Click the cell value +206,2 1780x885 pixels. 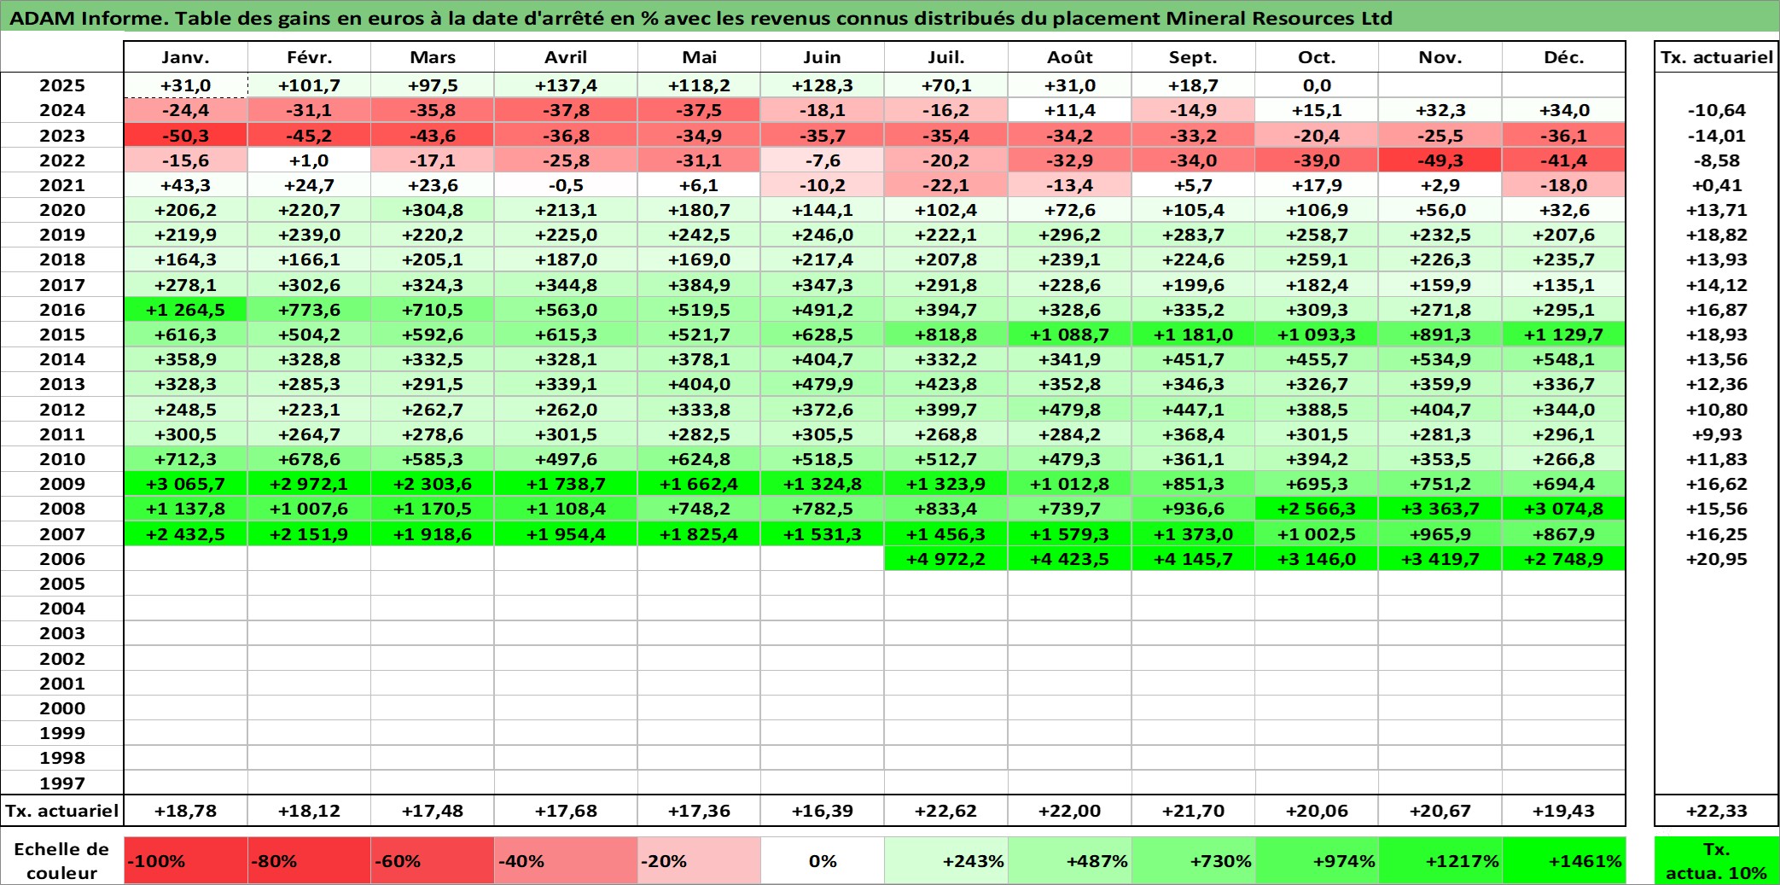tap(185, 210)
